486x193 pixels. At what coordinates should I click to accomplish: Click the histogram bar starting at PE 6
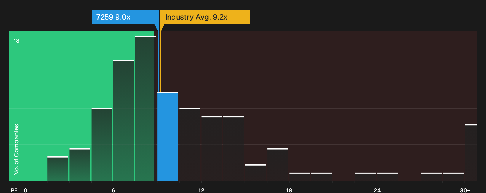124,120
